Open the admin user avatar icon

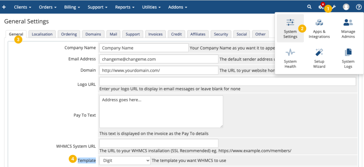(346, 7)
